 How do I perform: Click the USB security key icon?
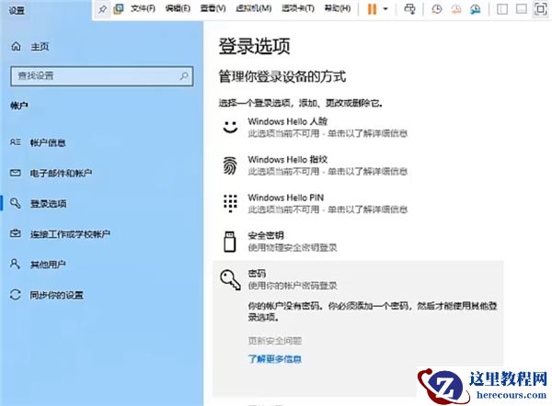230,242
